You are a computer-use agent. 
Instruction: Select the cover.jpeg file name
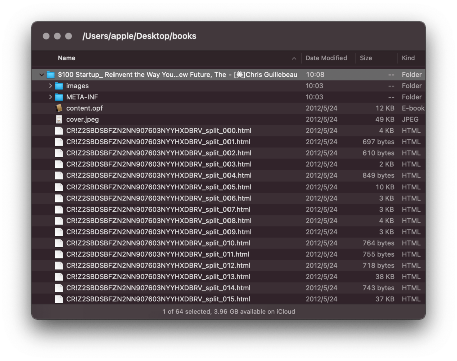click(82, 119)
